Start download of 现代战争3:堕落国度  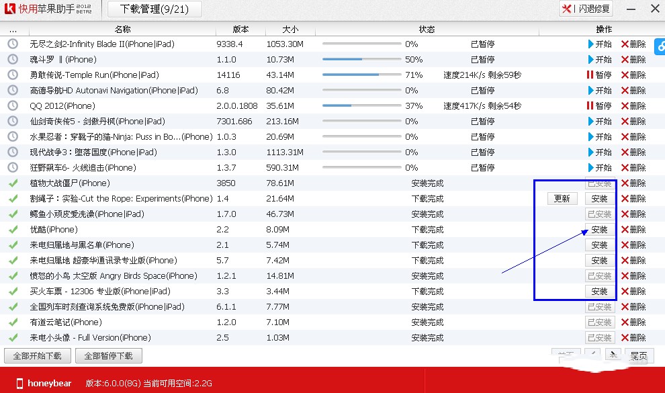click(599, 152)
